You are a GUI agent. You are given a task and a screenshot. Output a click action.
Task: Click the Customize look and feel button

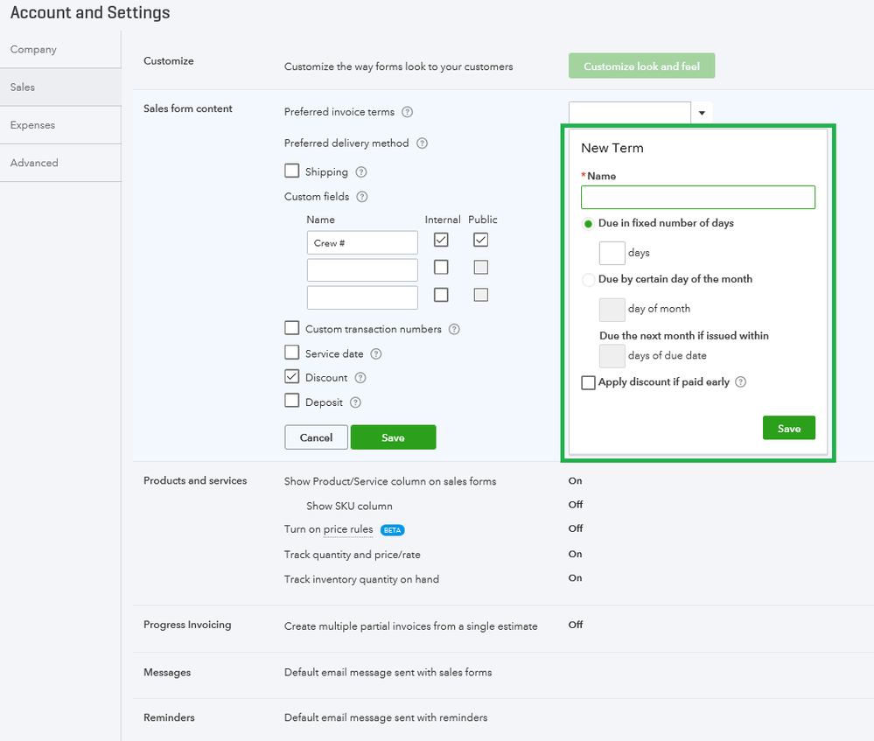pos(641,66)
